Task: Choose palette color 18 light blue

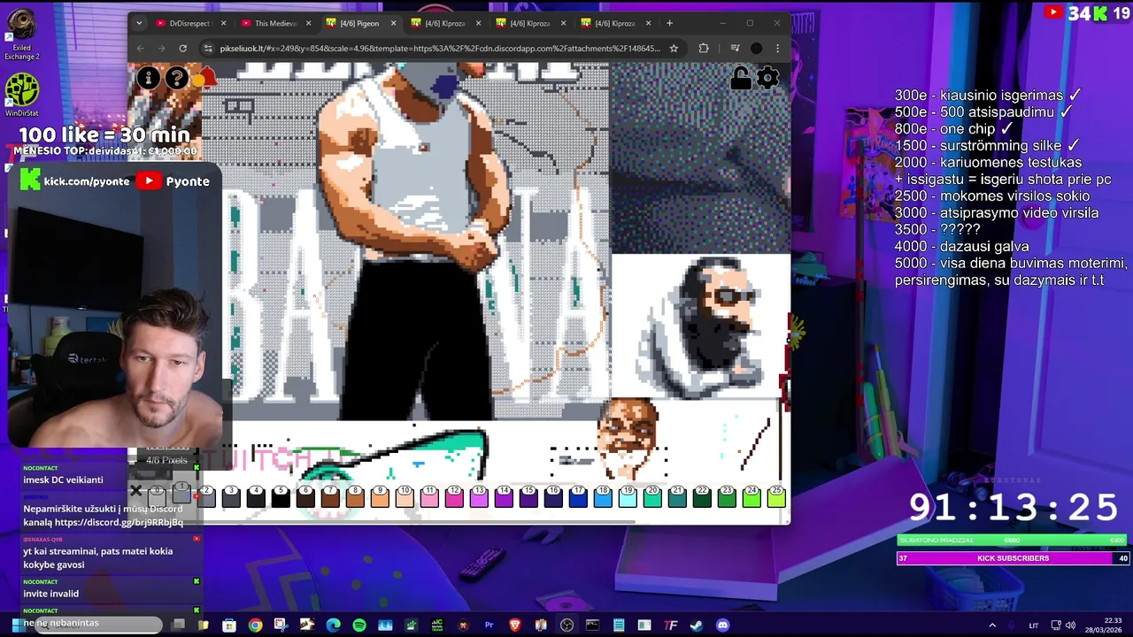Action: 603,495
